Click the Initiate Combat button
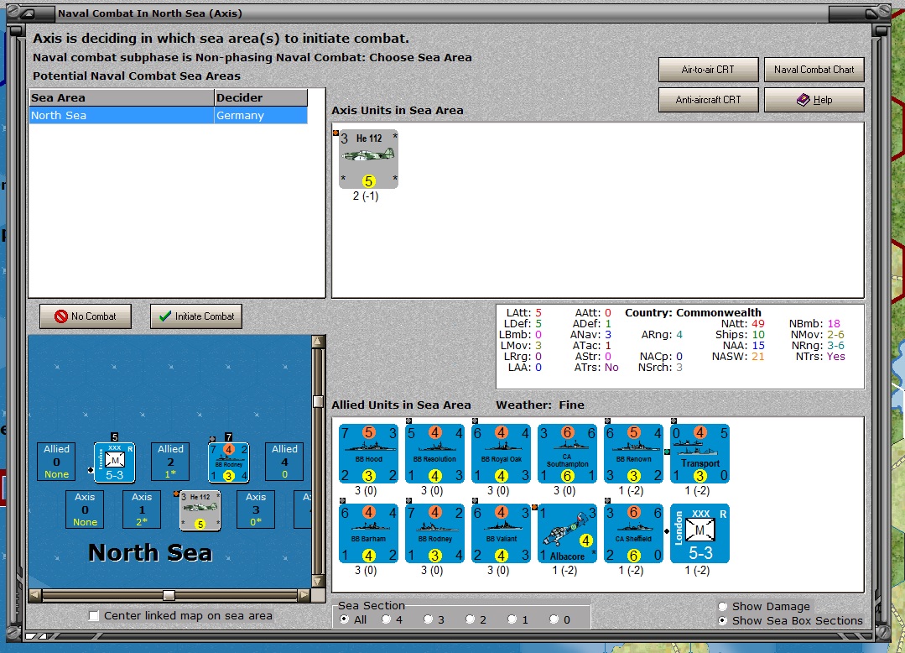The width and height of the screenshot is (905, 653). pos(196,316)
